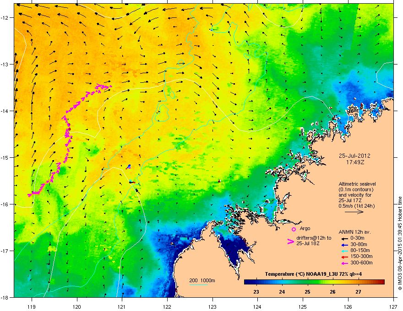Click the '25-Jul-2012' date text
This screenshot has width=403, height=311.
[354, 156]
